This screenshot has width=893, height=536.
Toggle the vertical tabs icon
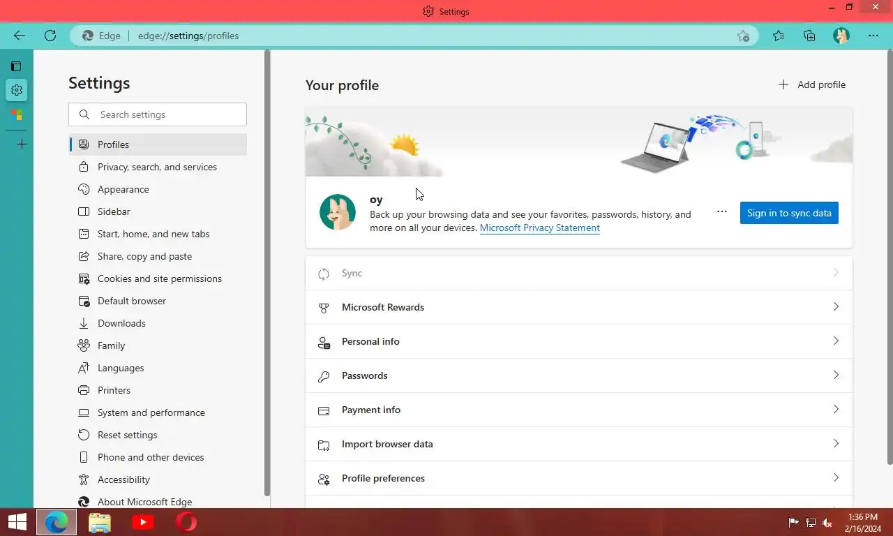click(x=16, y=66)
